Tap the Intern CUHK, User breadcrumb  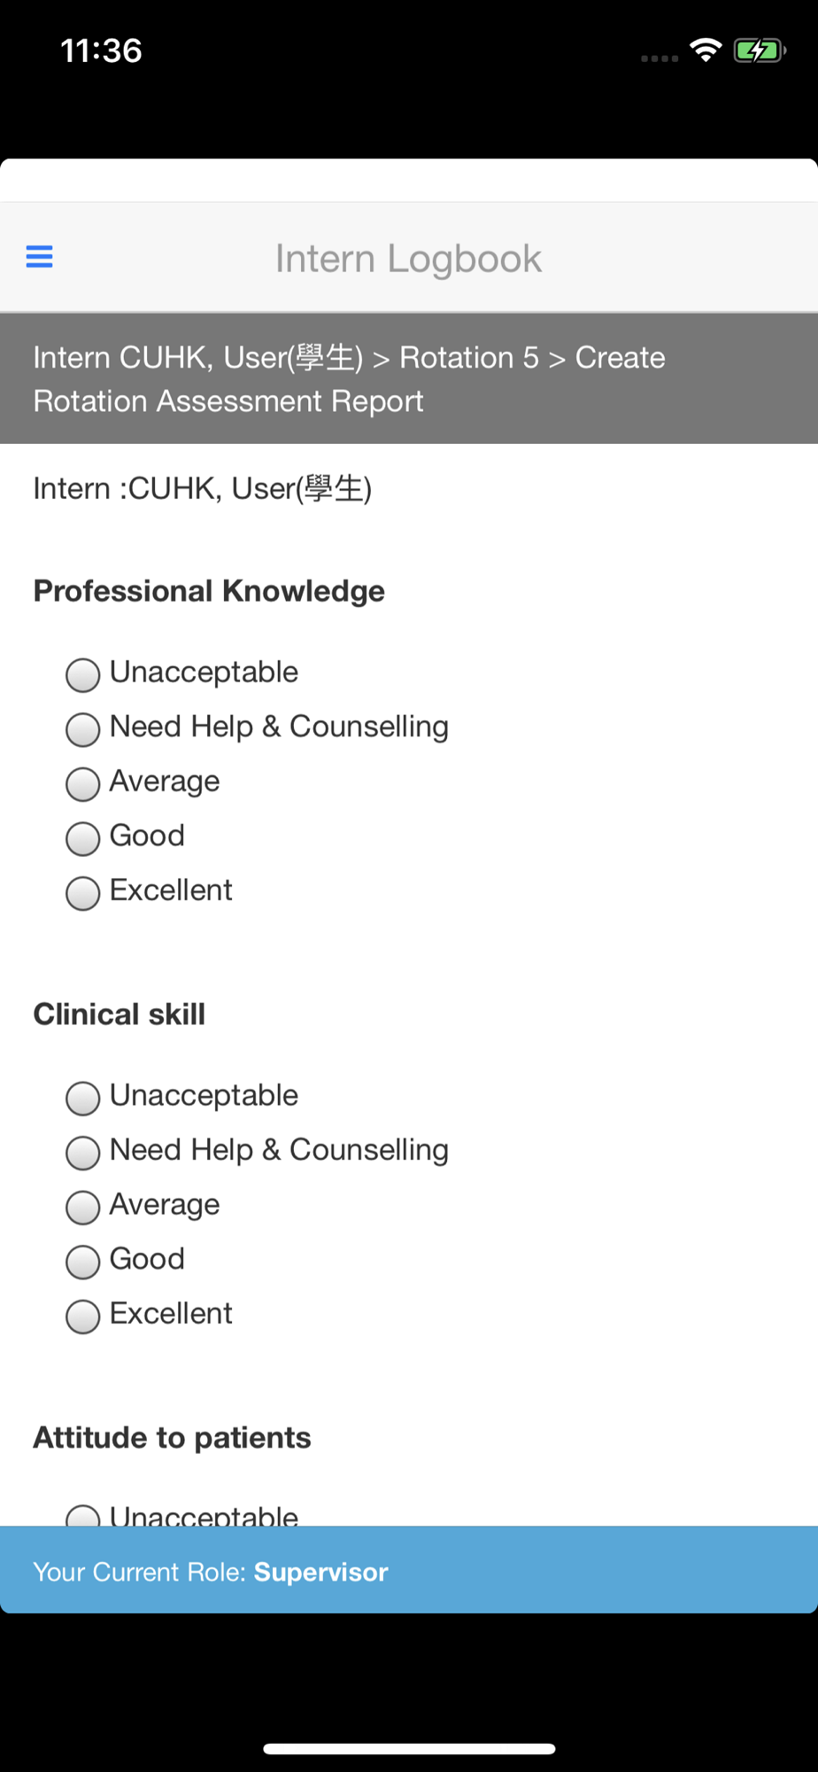198,358
